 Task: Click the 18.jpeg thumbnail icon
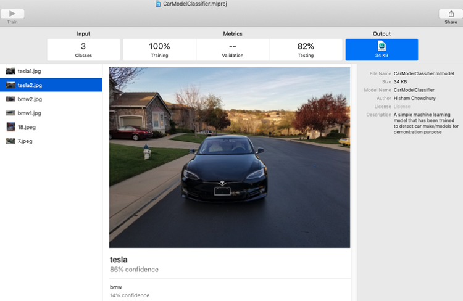10,127
